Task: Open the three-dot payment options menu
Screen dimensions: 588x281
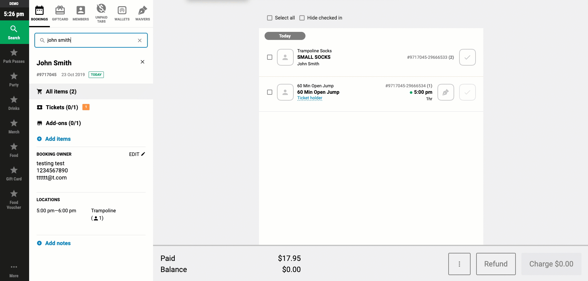Action: (x=459, y=264)
